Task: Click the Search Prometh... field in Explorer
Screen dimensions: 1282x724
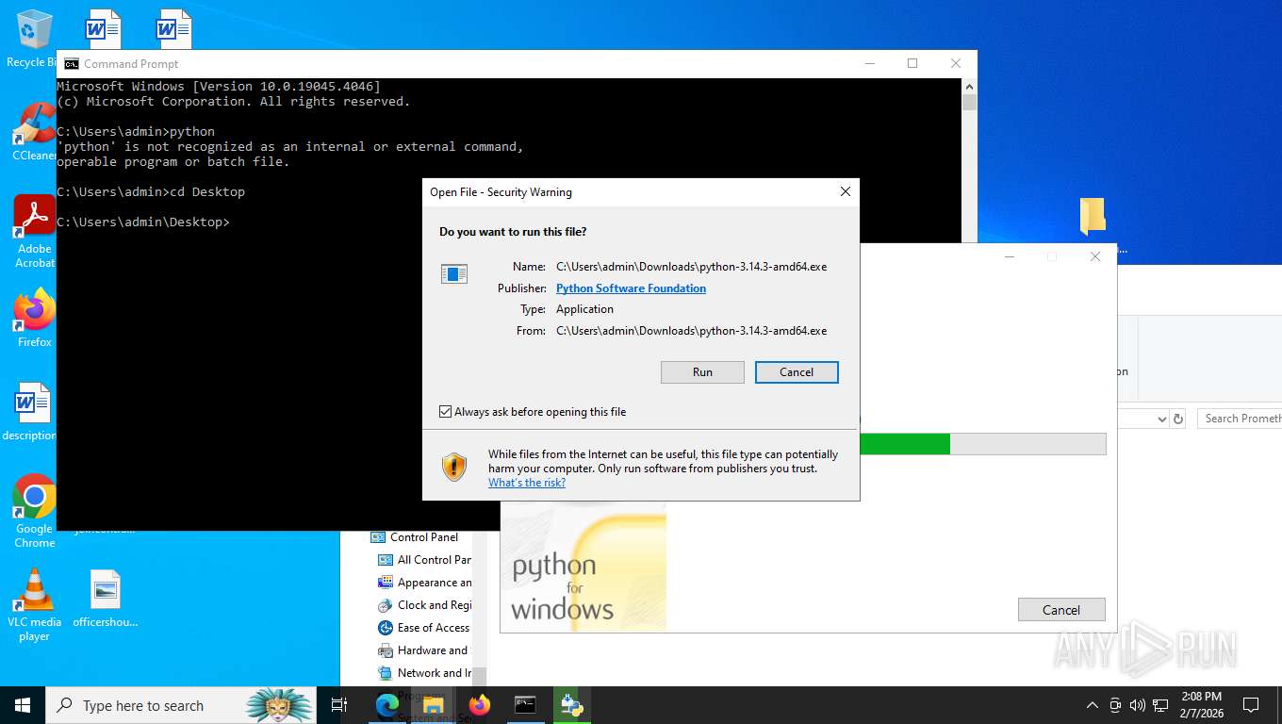Action: tap(1240, 419)
